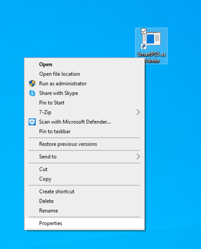
Task: Toggle the checkbox on SmartPSS shortcut
Action: [x=144, y=31]
